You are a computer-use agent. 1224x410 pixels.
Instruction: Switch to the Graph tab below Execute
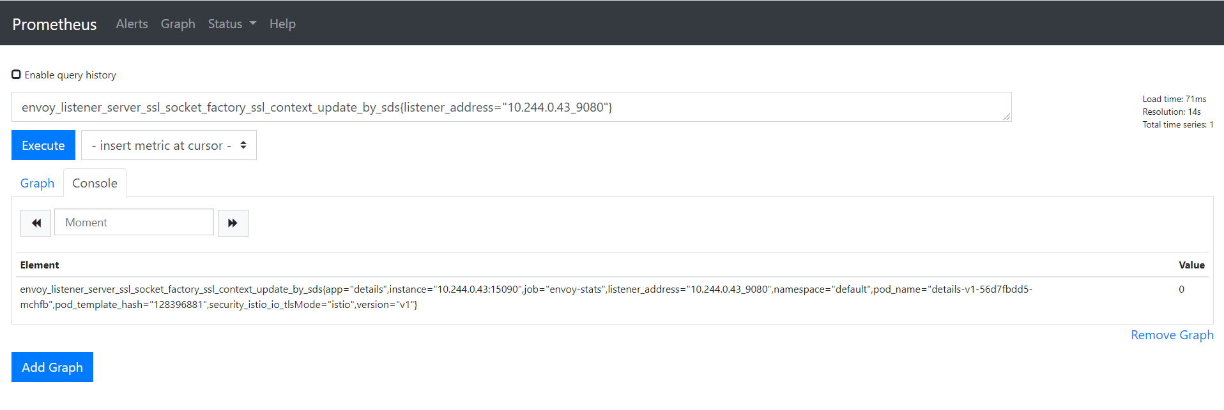pyautogui.click(x=37, y=183)
